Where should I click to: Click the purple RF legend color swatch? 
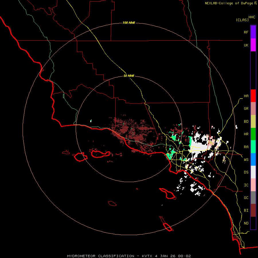coord(253,32)
